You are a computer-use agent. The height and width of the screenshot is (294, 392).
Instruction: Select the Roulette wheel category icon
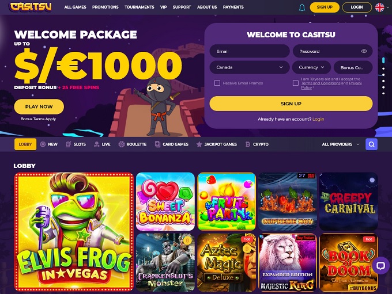122,144
